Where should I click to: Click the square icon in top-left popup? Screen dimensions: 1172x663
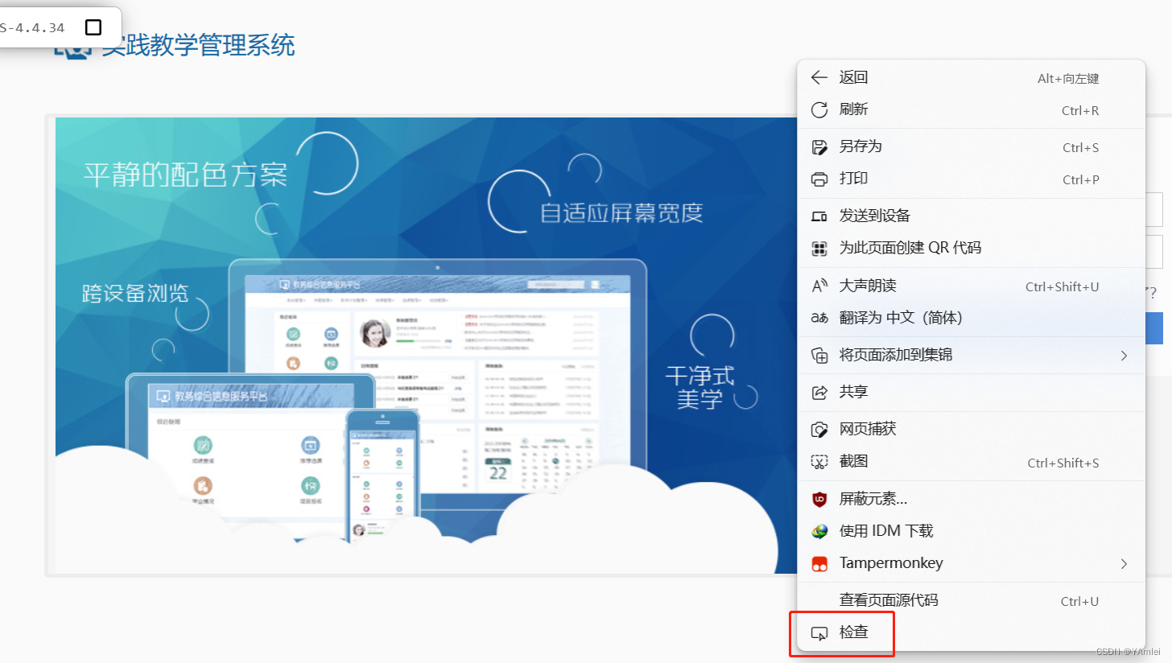click(x=93, y=27)
